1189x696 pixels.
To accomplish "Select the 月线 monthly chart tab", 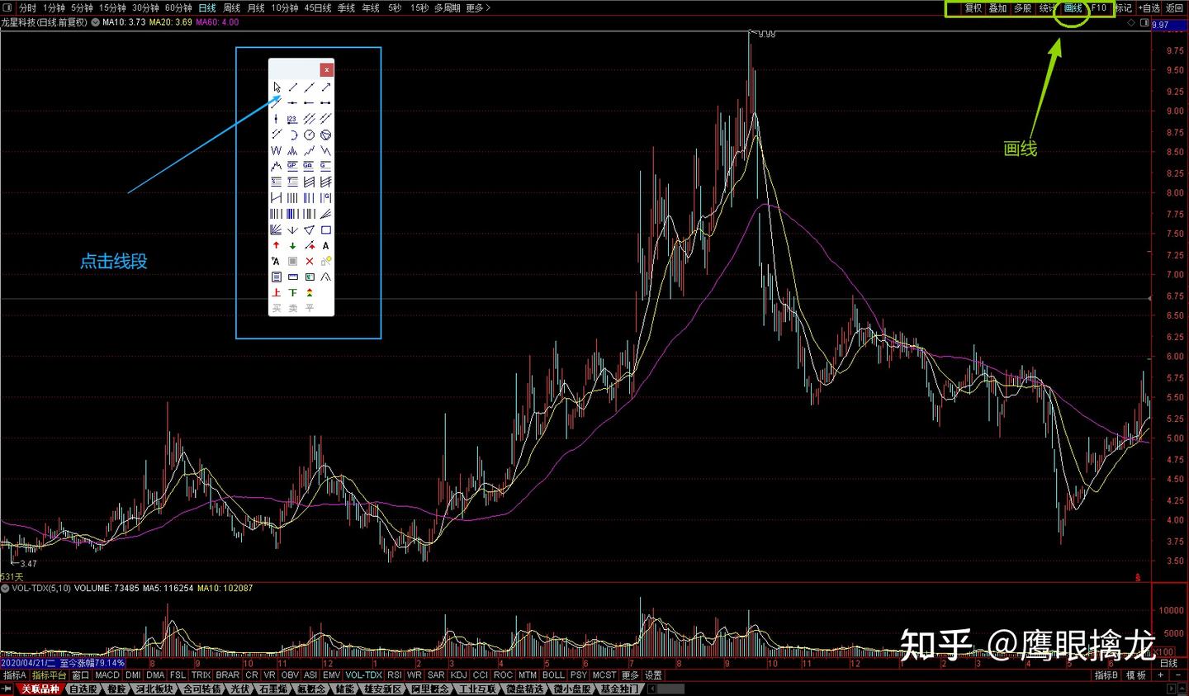I will point(257,8).
